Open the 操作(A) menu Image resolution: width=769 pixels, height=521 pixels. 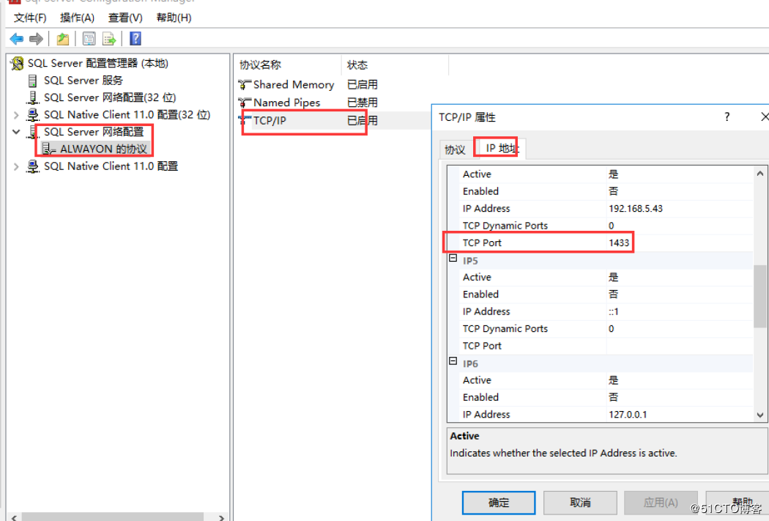click(x=77, y=18)
